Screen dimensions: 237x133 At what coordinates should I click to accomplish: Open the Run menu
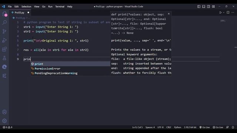pos(50,7)
